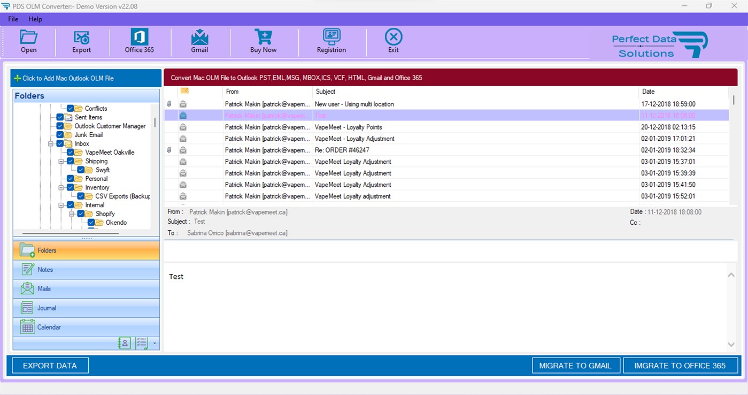The width and height of the screenshot is (748, 395).
Task: Collapse the Shipping folder branch
Action: pyautogui.click(x=60, y=161)
